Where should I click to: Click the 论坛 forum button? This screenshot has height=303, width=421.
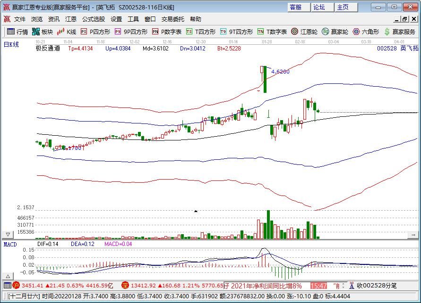[x=322, y=7]
